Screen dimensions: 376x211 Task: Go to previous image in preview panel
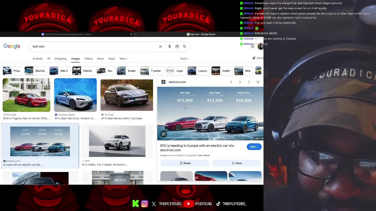click(231, 82)
